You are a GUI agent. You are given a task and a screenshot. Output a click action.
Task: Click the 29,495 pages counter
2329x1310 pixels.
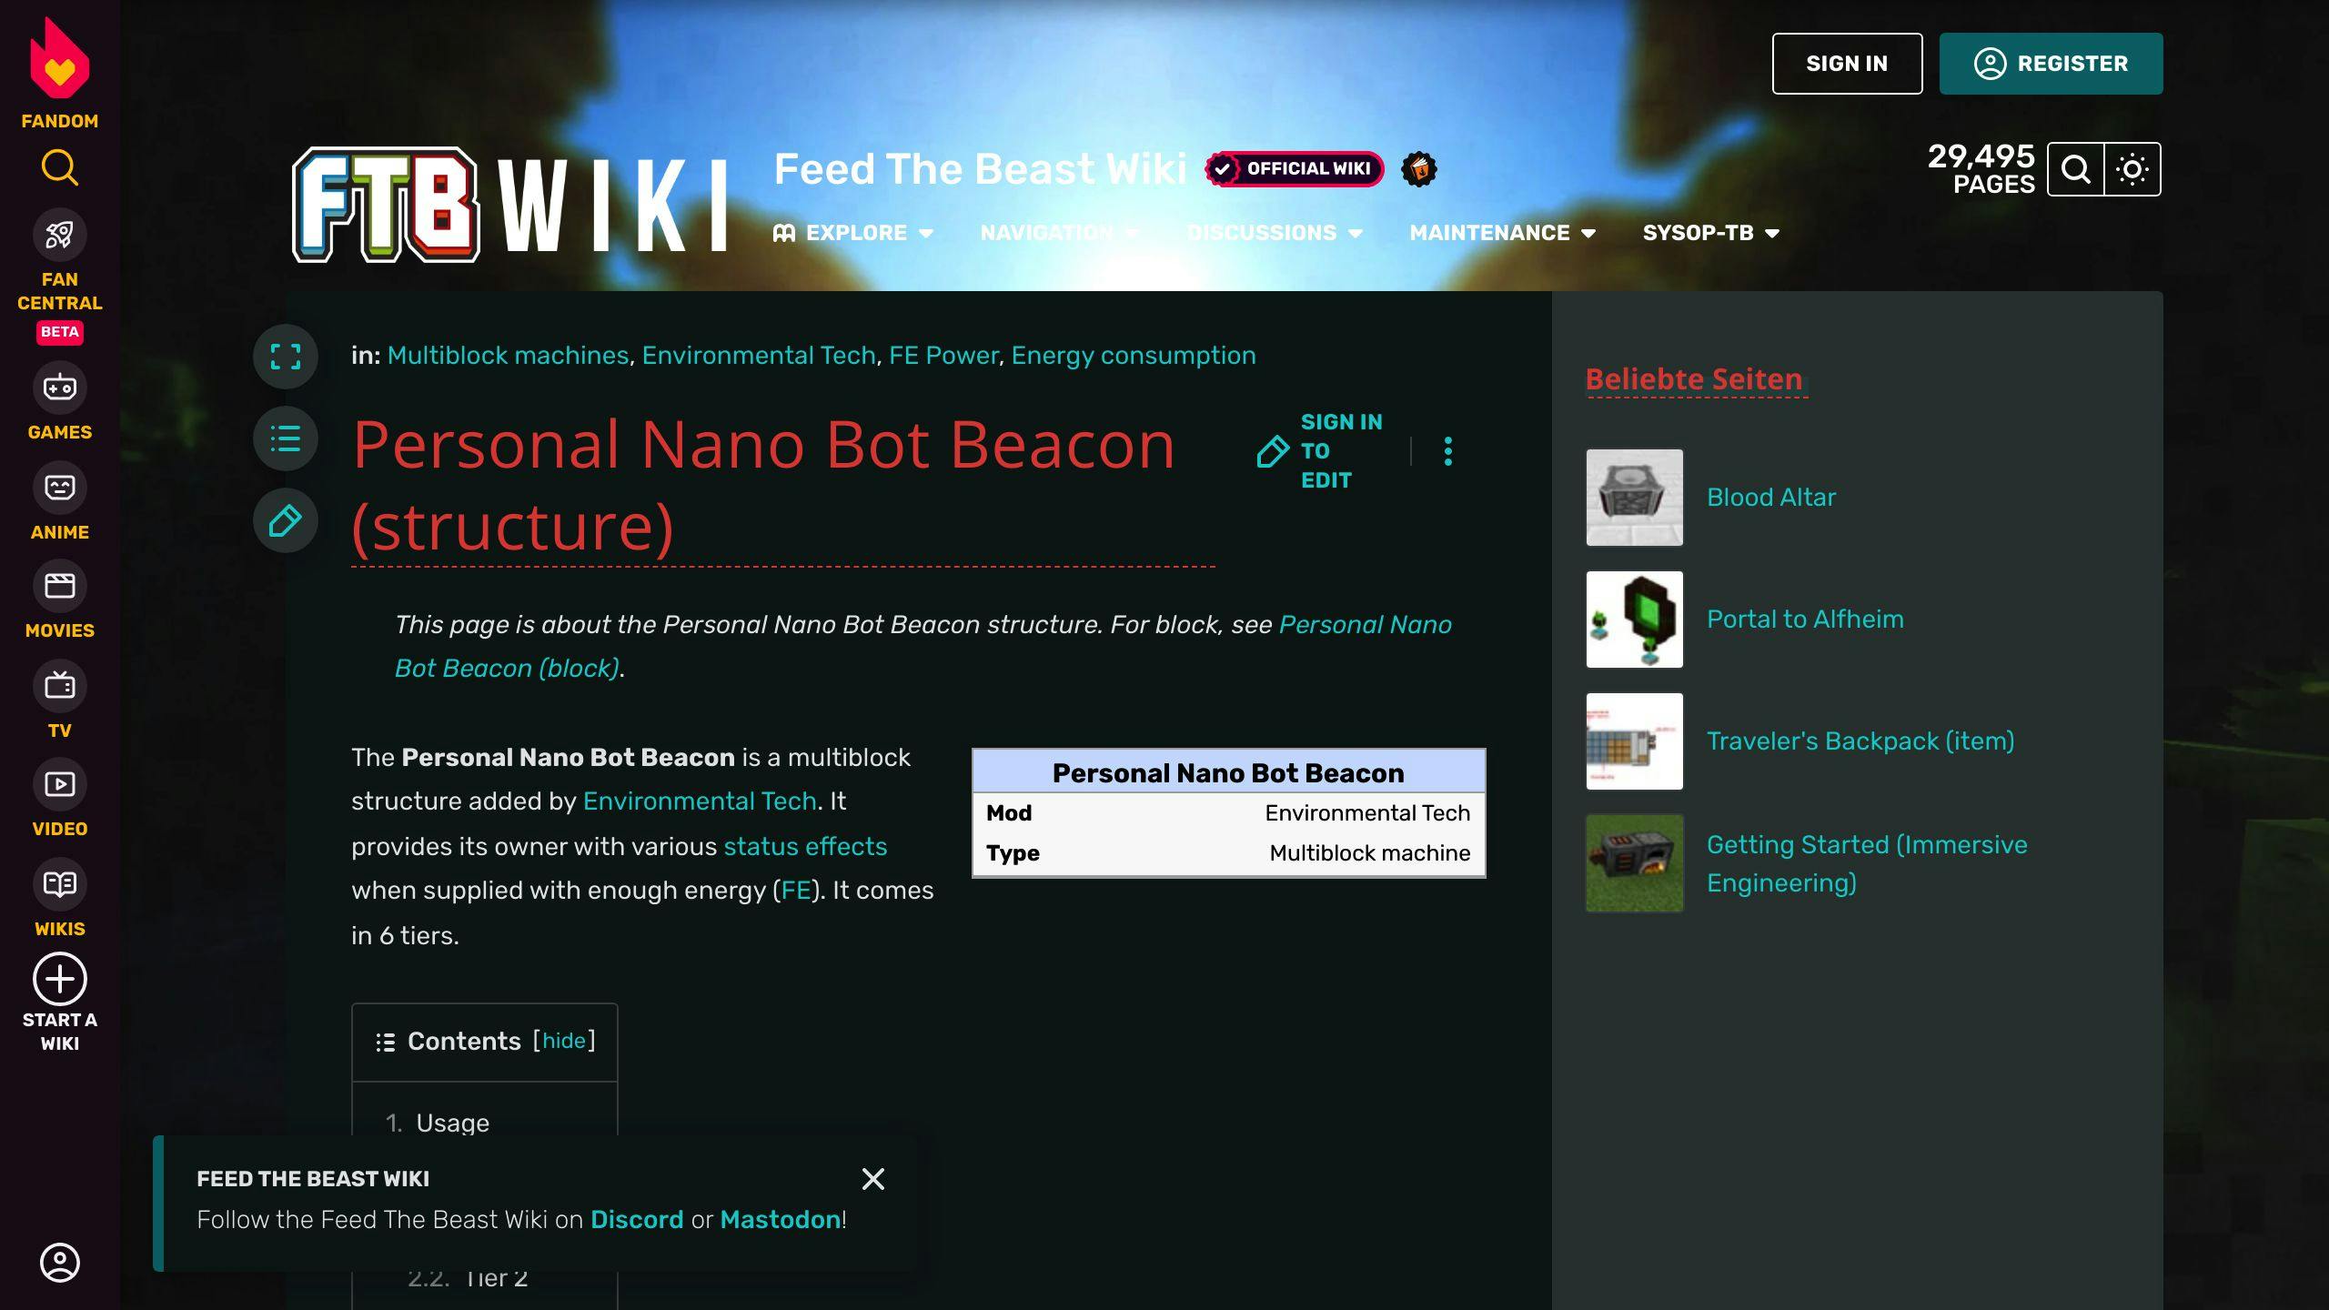pos(1981,169)
